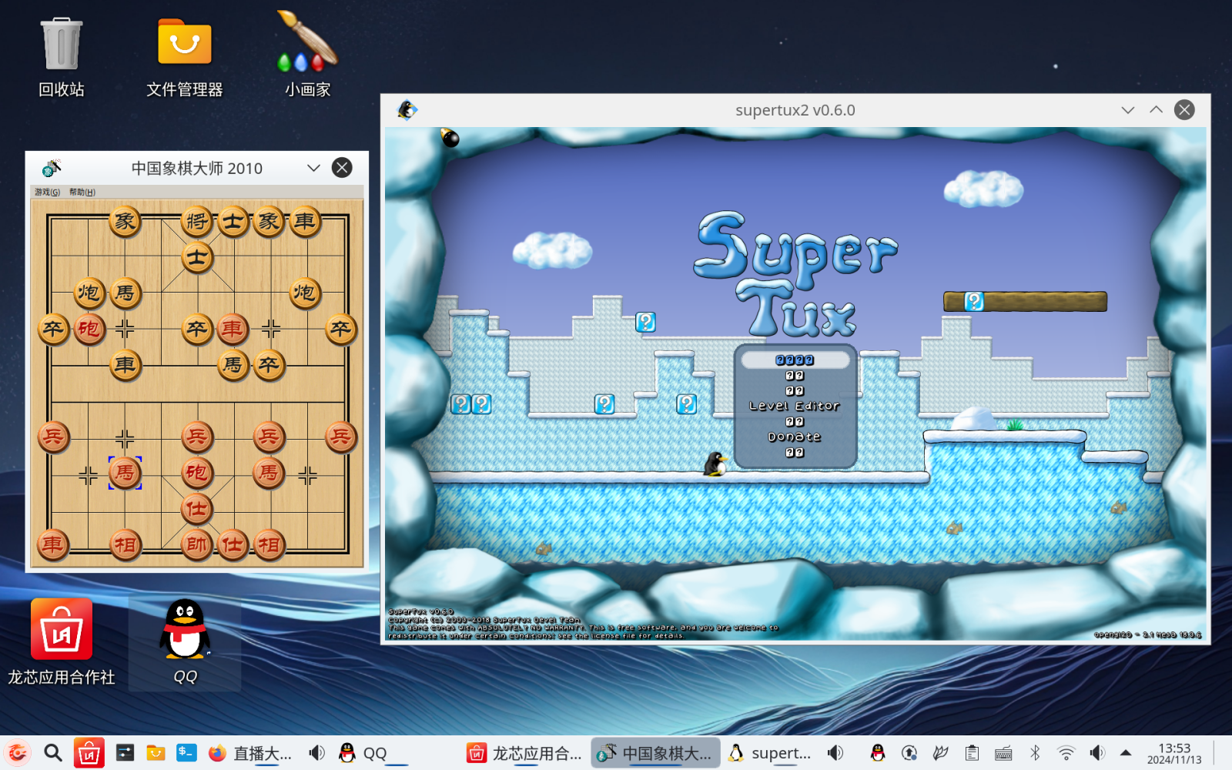1232x770 pixels.
Task: Open Bluetooth settings in system tray
Action: point(1035,752)
